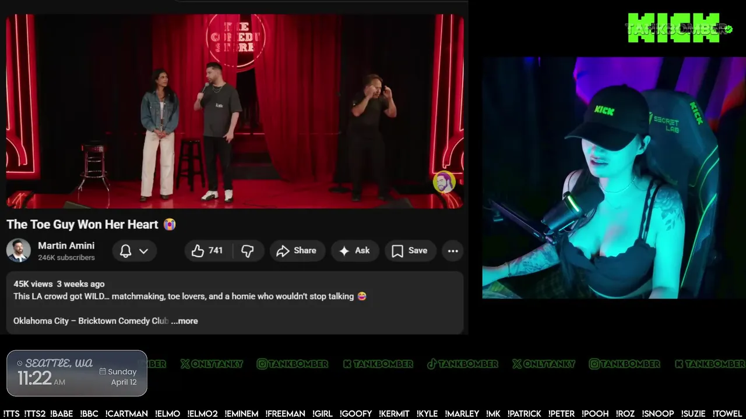Click the !GOOFY command in bottom ticker
This screenshot has width=746, height=419.
pyautogui.click(x=355, y=414)
